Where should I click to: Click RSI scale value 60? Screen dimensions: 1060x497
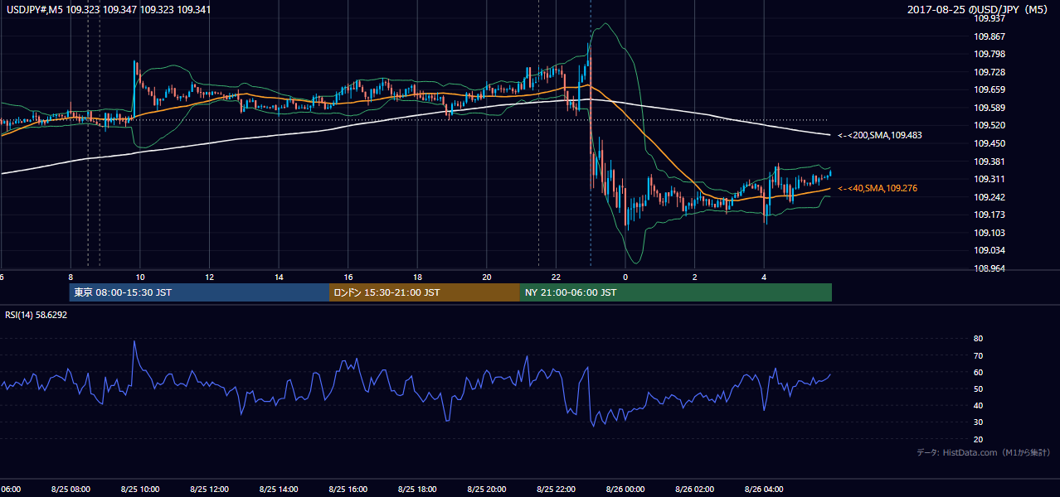[x=979, y=372]
